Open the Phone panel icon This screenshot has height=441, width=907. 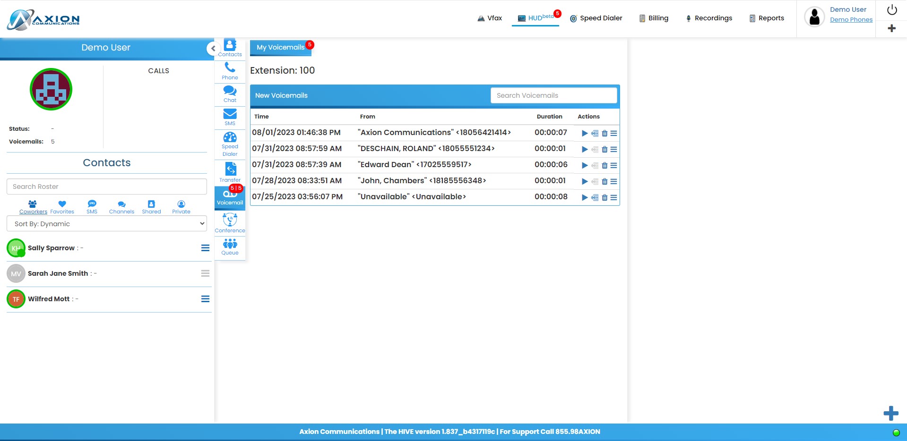(x=230, y=71)
